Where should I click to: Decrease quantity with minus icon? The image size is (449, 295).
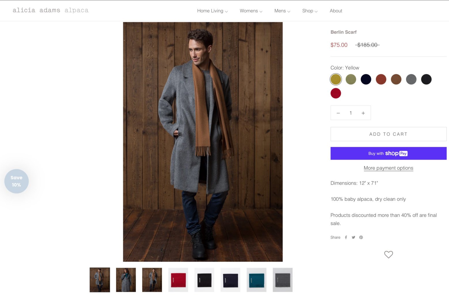(x=338, y=113)
